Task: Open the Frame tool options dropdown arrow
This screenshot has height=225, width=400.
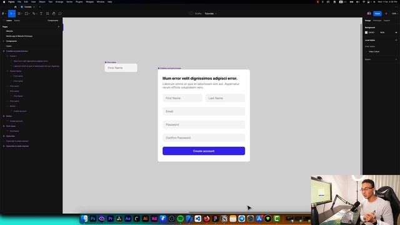Action: point(22,14)
